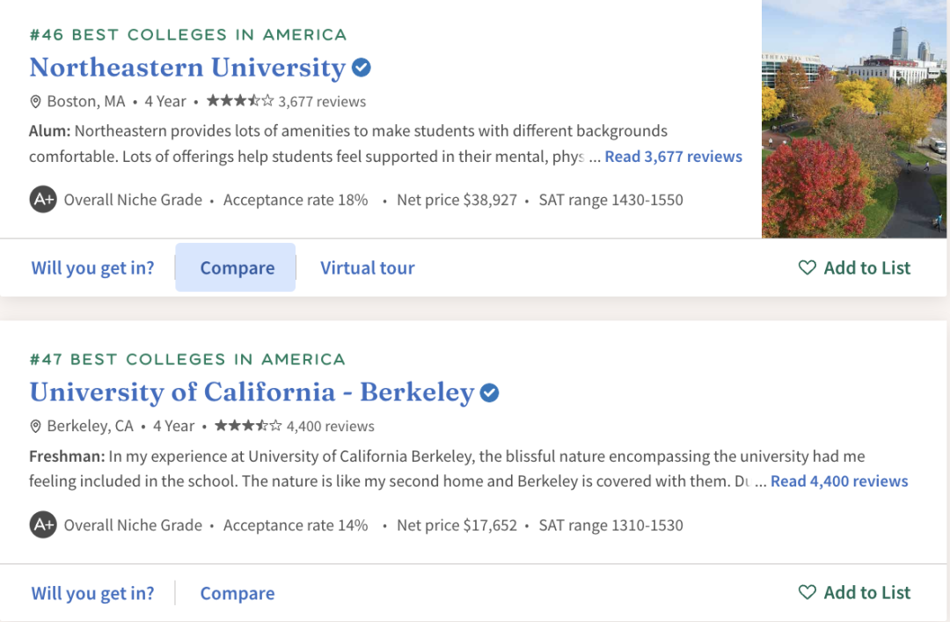
Task: Click Berkeley's verified checkmark badge
Action: pos(490,392)
